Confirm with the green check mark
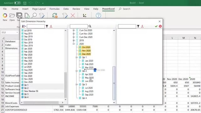 point(156,26)
